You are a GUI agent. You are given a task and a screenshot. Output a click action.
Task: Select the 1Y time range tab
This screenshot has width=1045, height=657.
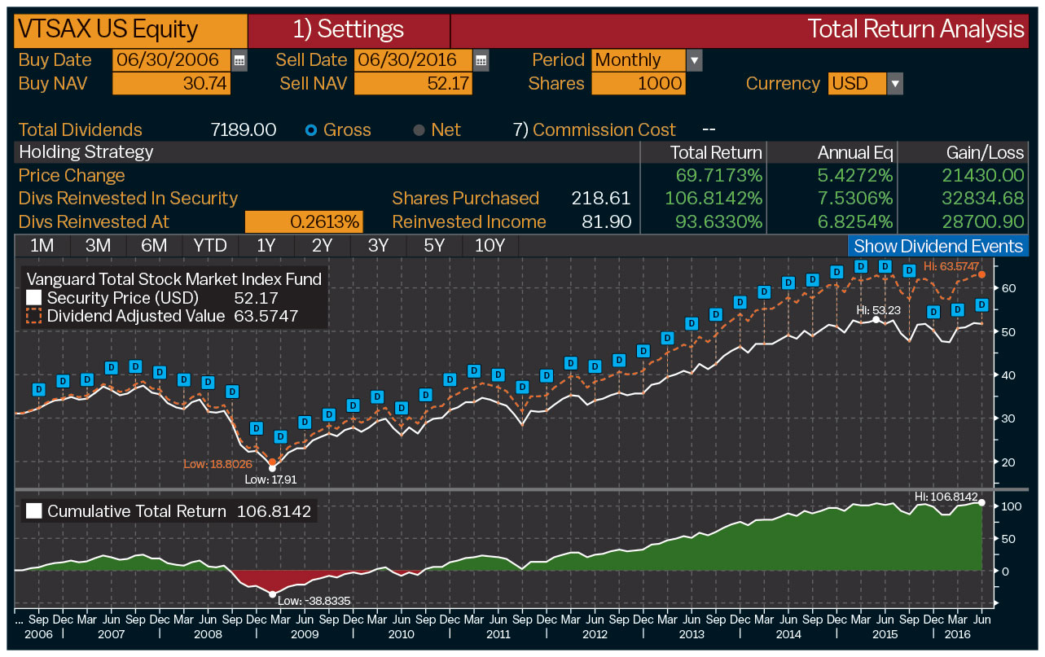(266, 246)
